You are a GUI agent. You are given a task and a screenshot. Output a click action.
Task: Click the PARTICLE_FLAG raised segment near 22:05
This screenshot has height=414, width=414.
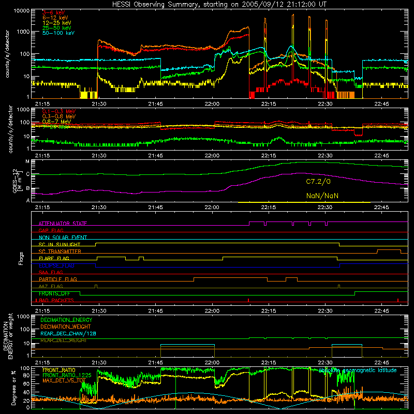[x=230, y=278]
